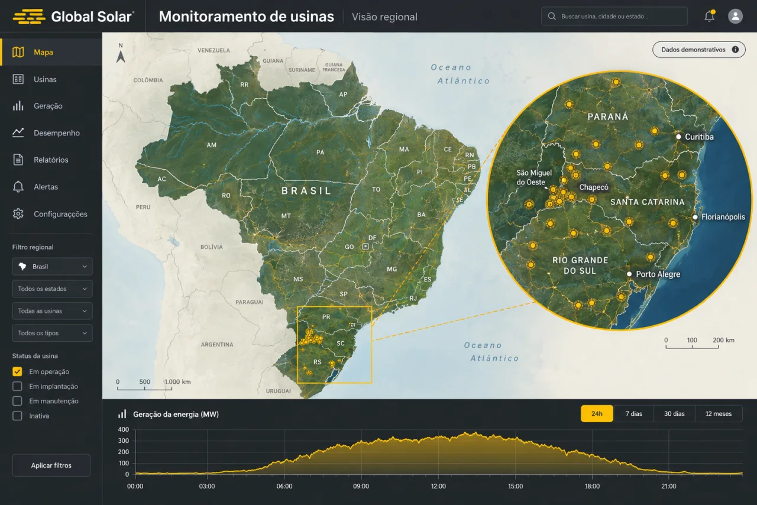This screenshot has height=505, width=757.
Task: Click the Dados demonstrativos badge
Action: pyautogui.click(x=699, y=50)
